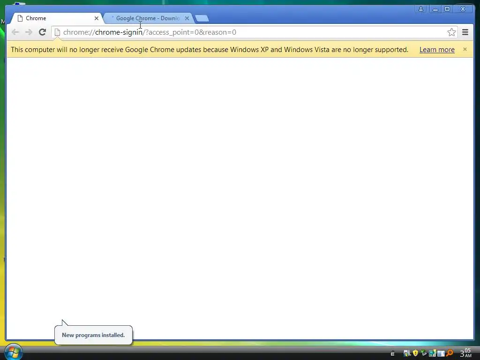Click the New programs installed balloon
This screenshot has height=360, width=480.
pos(93,335)
